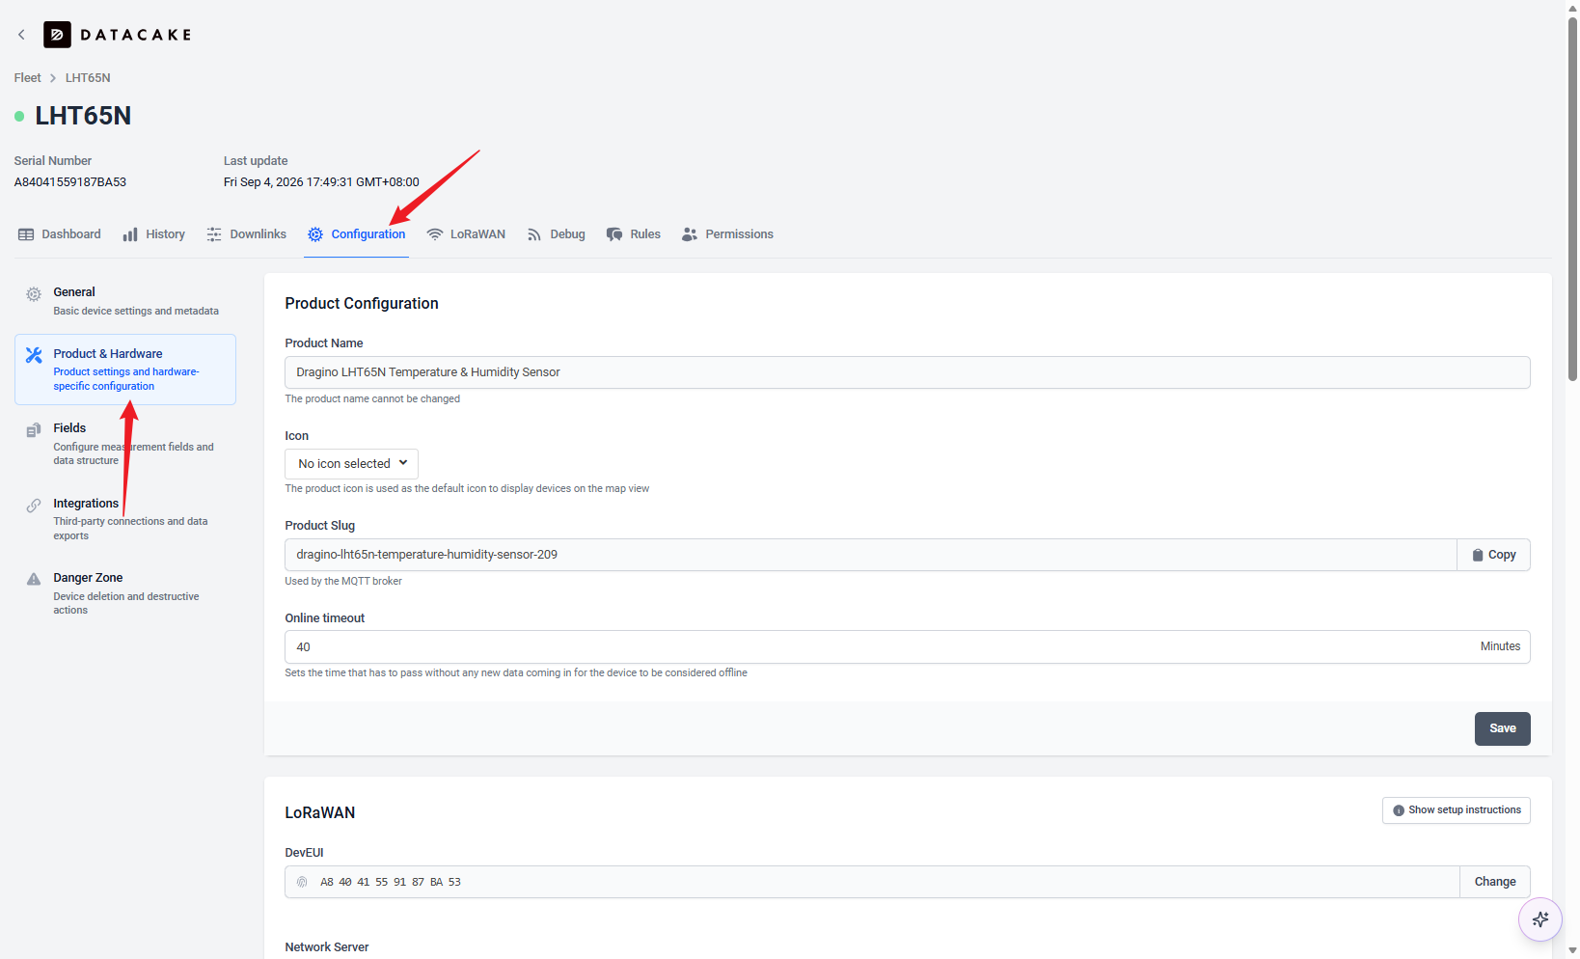Open the AI assistant sparkle button
The width and height of the screenshot is (1580, 959).
click(x=1540, y=919)
